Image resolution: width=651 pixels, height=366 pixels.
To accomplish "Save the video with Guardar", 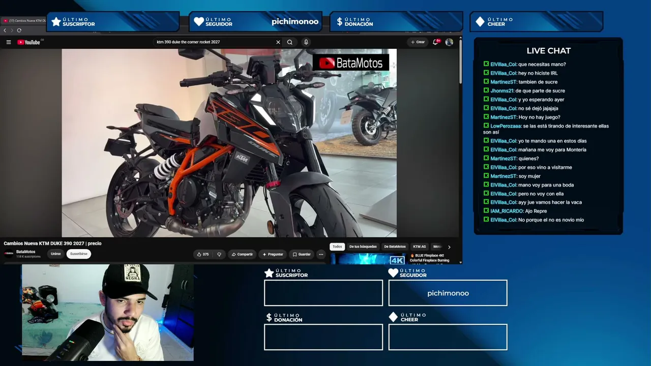I will click(x=302, y=254).
